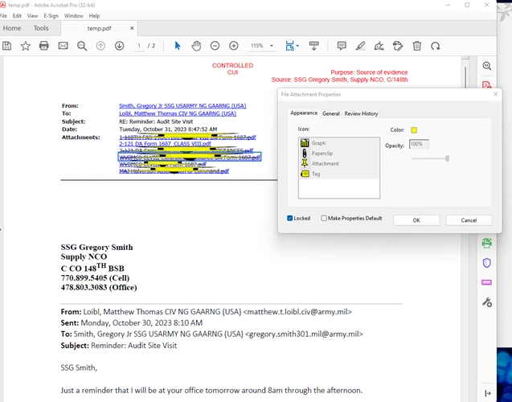Add a sticky note comment

pyautogui.click(x=342, y=46)
